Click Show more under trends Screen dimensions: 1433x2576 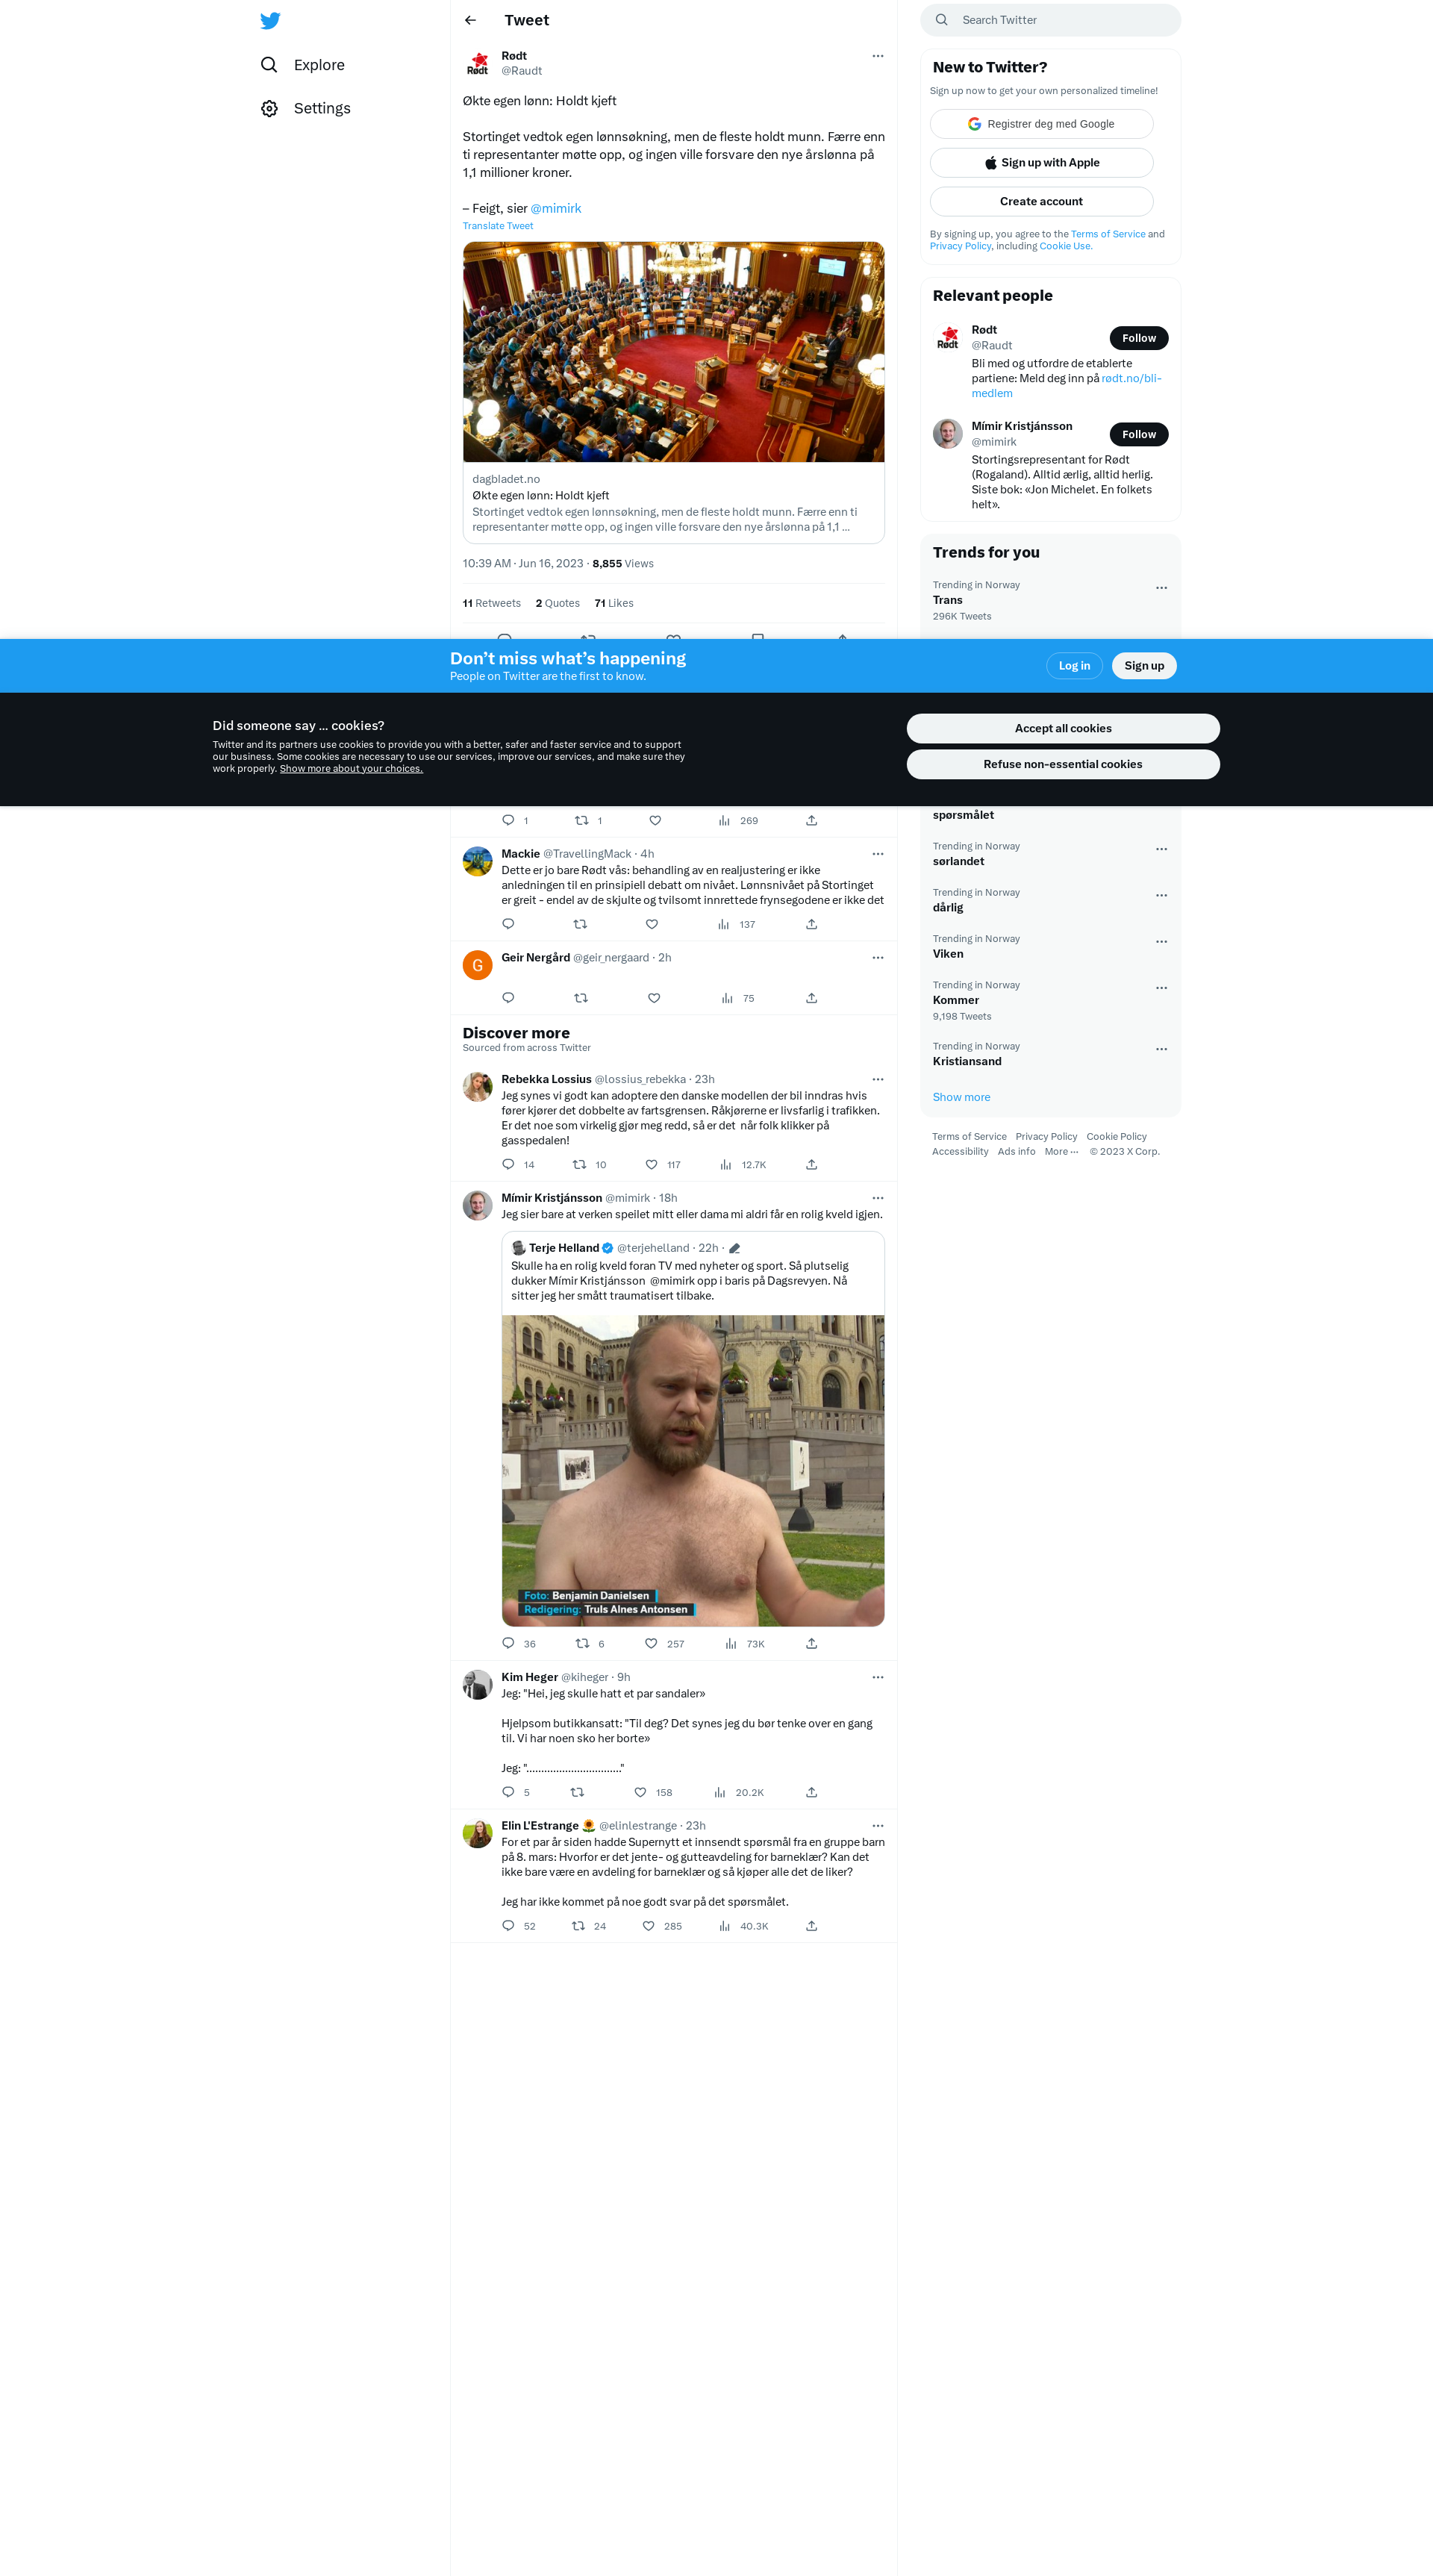pyautogui.click(x=961, y=1097)
